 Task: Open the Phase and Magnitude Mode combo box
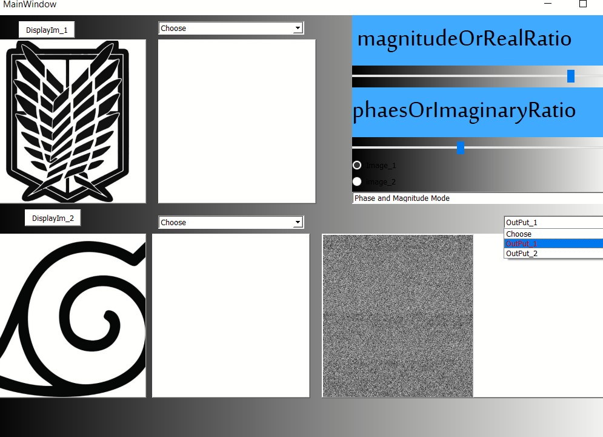coord(477,198)
